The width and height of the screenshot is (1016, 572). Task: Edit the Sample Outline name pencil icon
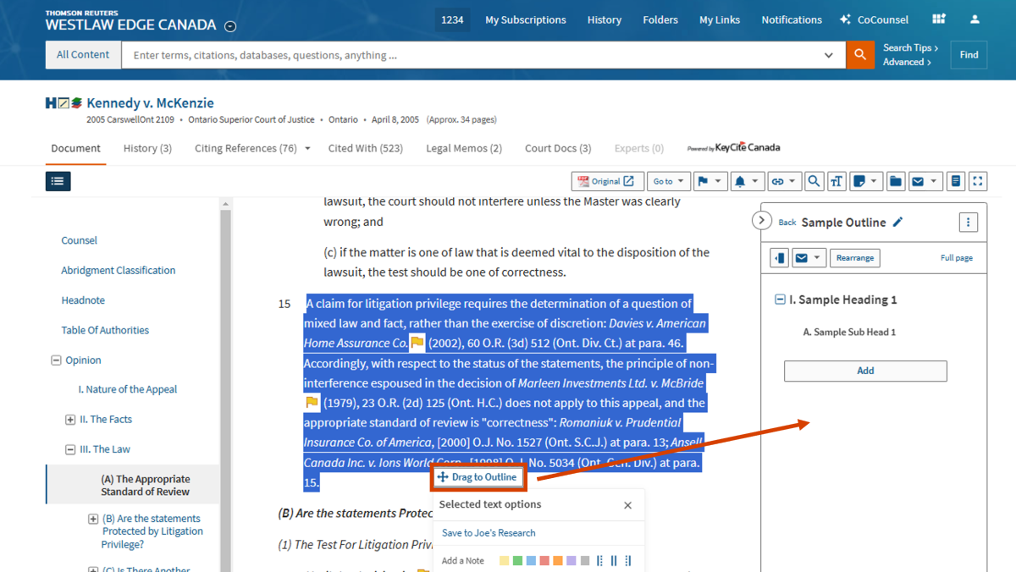(x=898, y=223)
